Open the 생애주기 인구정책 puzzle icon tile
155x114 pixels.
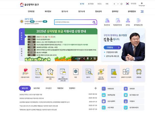[126, 74]
